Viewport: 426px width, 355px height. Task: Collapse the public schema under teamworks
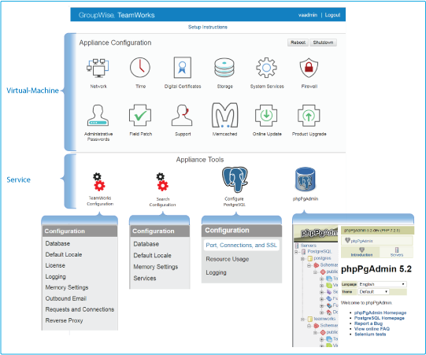[x=316, y=332]
